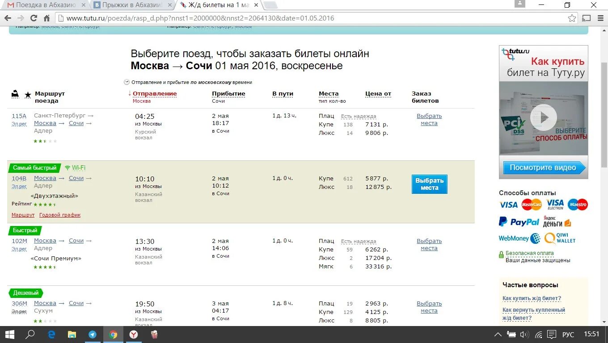Open Microsoft Edge from taskbar
Screen dimensions: 608x343
[51, 335]
